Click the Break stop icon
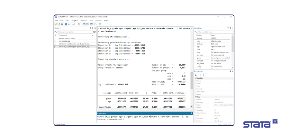The height and width of the screenshot is (138, 288). 100,24
